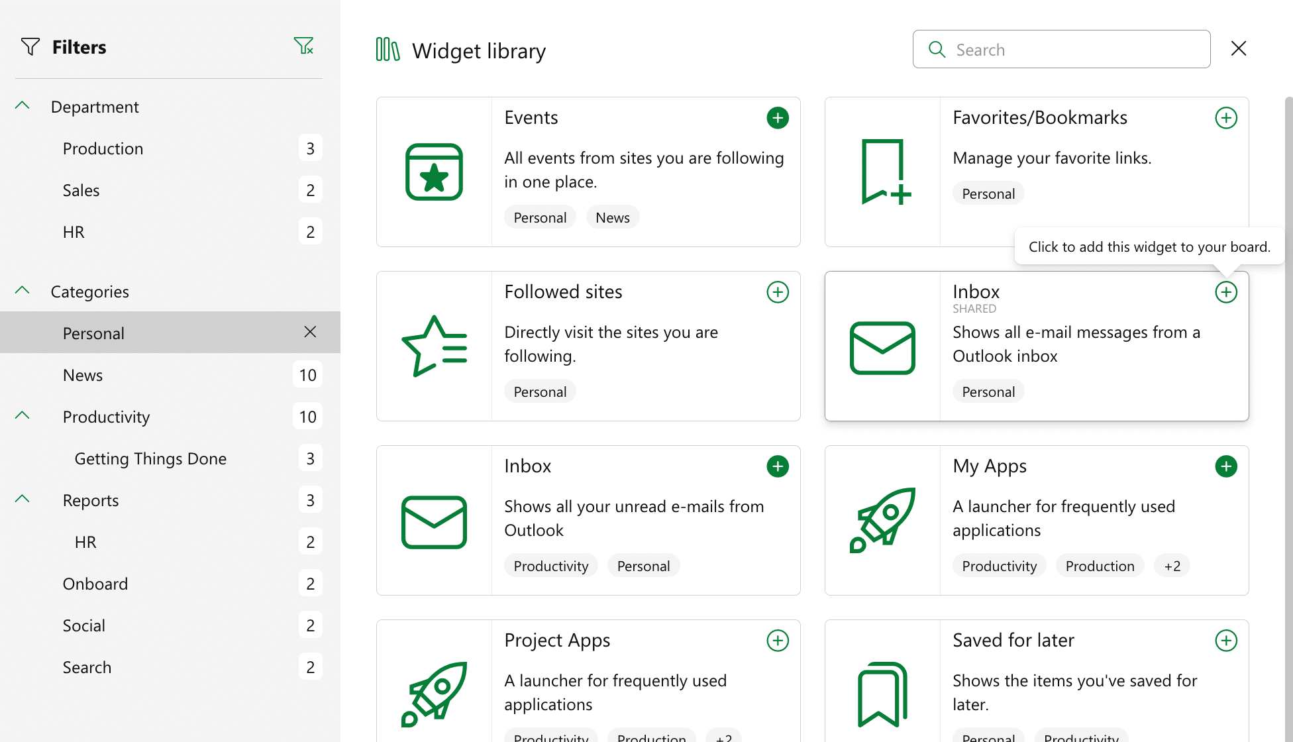Click inside the Search input field
This screenshot has height=742, width=1293.
point(1060,49)
